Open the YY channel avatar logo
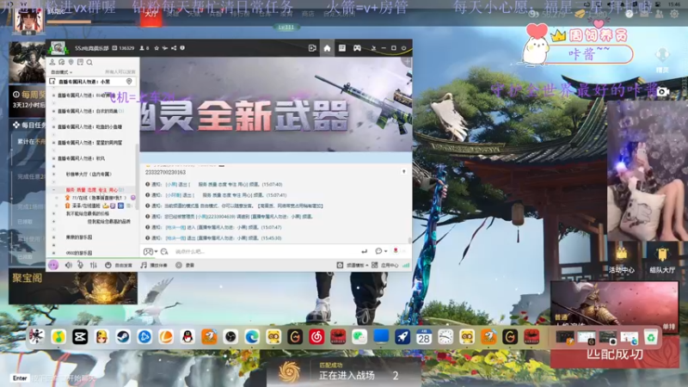This screenshot has height=387, width=688. click(x=58, y=48)
